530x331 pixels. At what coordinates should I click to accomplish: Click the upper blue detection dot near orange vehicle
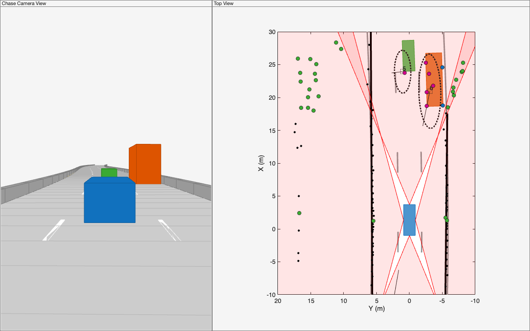click(442, 67)
